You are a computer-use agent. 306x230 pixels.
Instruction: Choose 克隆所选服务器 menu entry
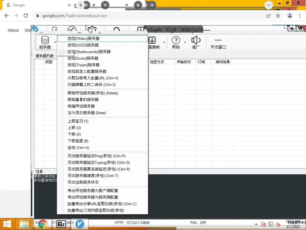(x=102, y=106)
